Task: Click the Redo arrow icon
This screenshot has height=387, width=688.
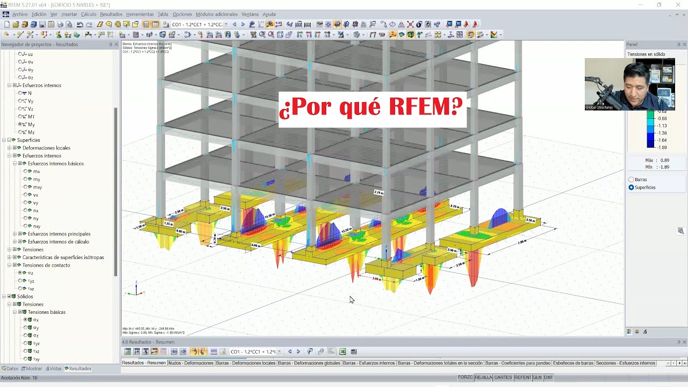Action: (89, 24)
